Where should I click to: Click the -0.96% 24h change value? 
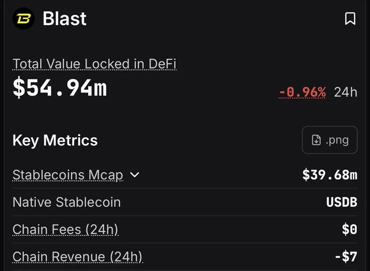[303, 92]
